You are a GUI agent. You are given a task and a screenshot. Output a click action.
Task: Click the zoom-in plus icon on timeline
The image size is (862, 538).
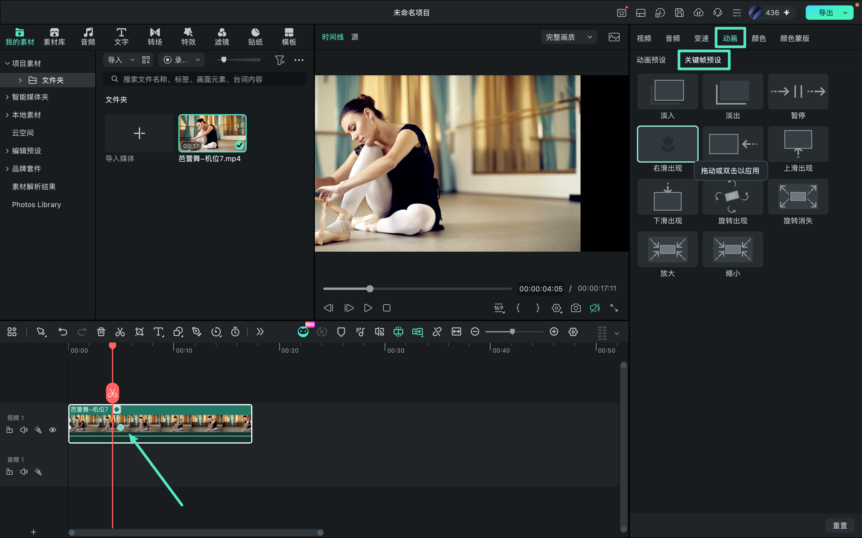point(554,332)
